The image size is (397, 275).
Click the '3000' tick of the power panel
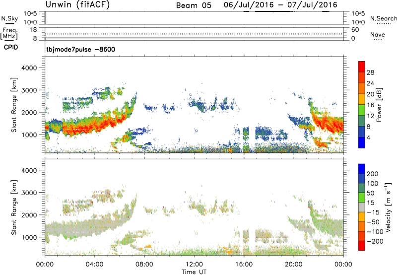click(x=29, y=90)
